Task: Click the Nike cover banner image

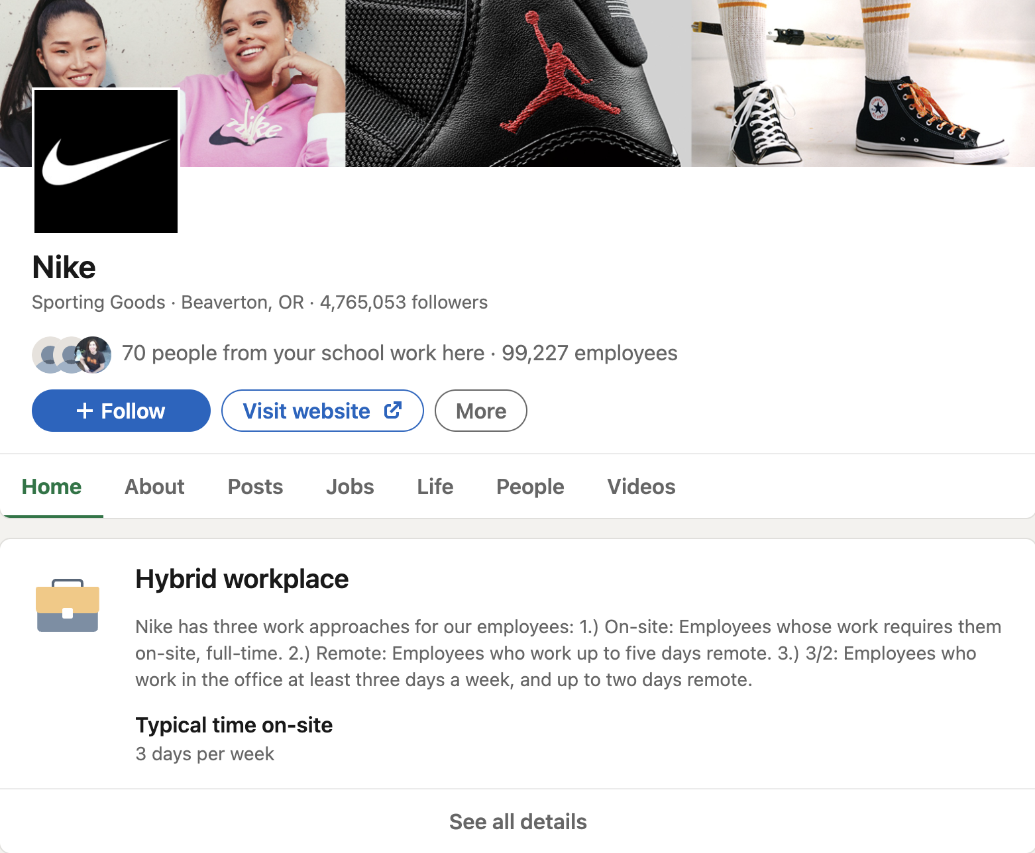Action: (x=517, y=83)
